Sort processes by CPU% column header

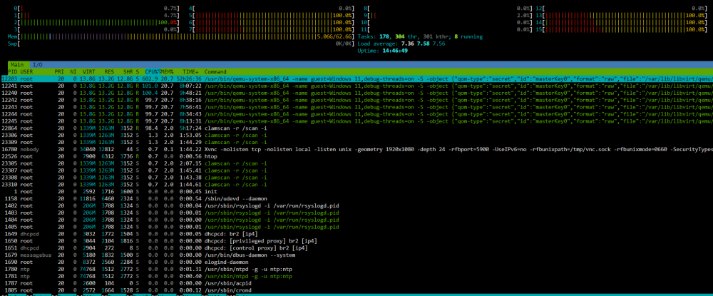(x=152, y=72)
